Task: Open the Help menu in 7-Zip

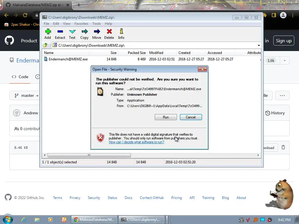Action: coord(108,24)
